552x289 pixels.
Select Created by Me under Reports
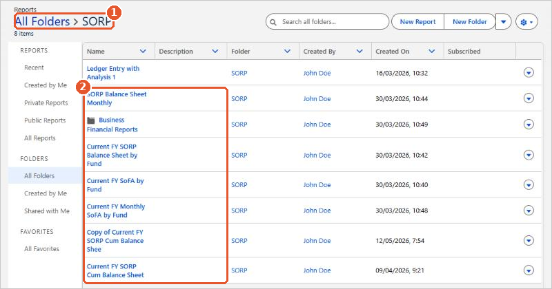[x=46, y=85]
